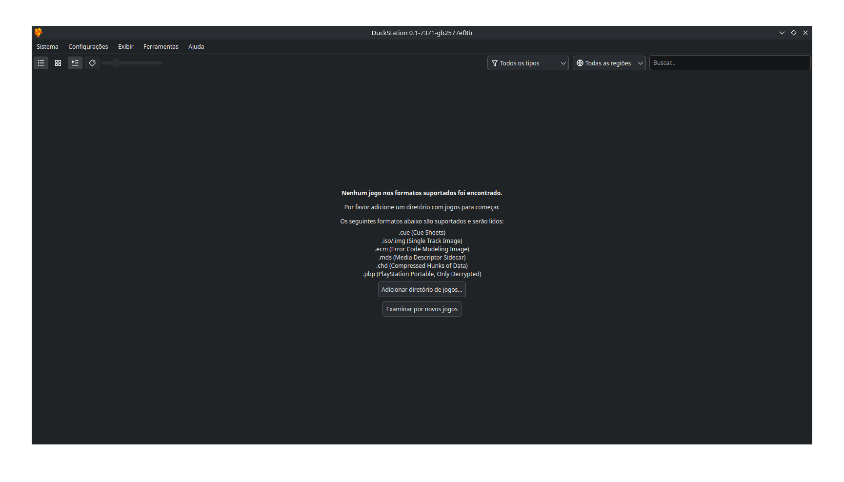Click the chevron in the window titlebar
Image resolution: width=844 pixels, height=482 pixels.
tap(782, 33)
